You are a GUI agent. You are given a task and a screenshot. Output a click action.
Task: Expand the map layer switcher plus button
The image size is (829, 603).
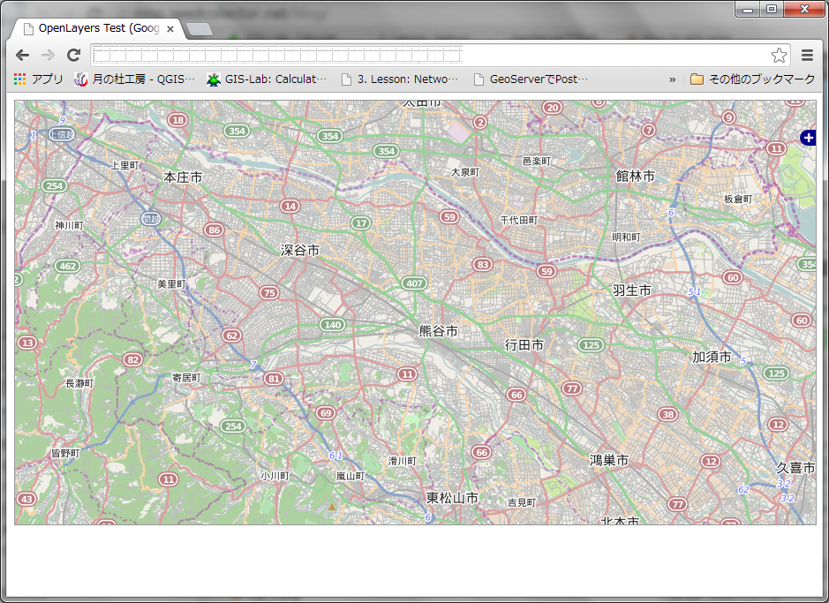click(808, 138)
